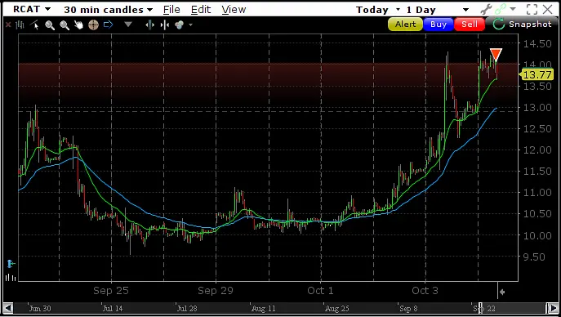Open the View menu
Image resolution: width=561 pixels, height=317 pixels.
[234, 10]
